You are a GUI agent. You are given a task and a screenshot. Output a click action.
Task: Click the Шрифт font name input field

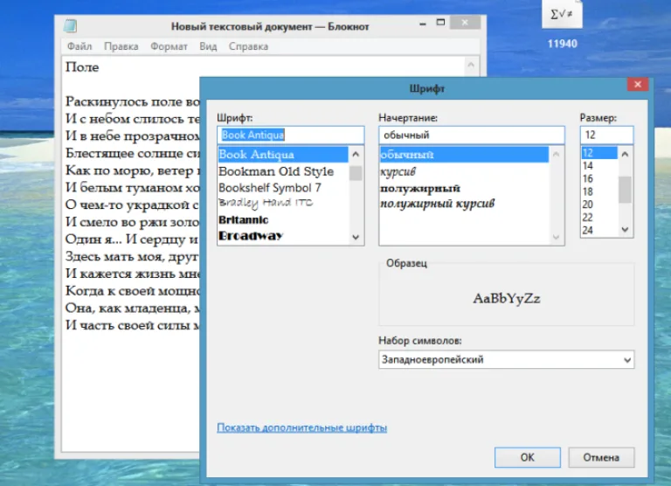point(291,135)
